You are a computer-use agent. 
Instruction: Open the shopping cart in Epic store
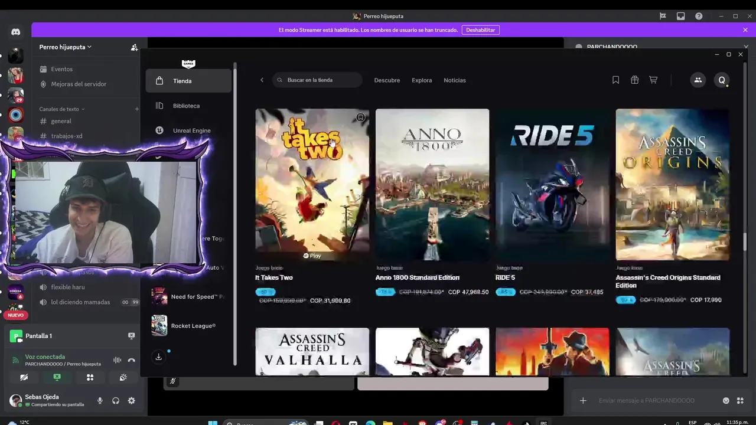coord(653,80)
